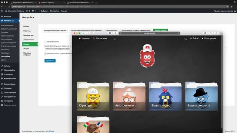Open the Инструменты tools item

(x=10, y=97)
